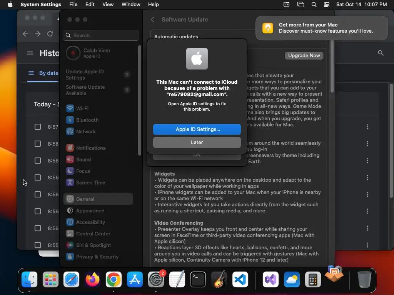Click System Settings icon in dock
Screen dimensions: 394x295
(x=156, y=279)
